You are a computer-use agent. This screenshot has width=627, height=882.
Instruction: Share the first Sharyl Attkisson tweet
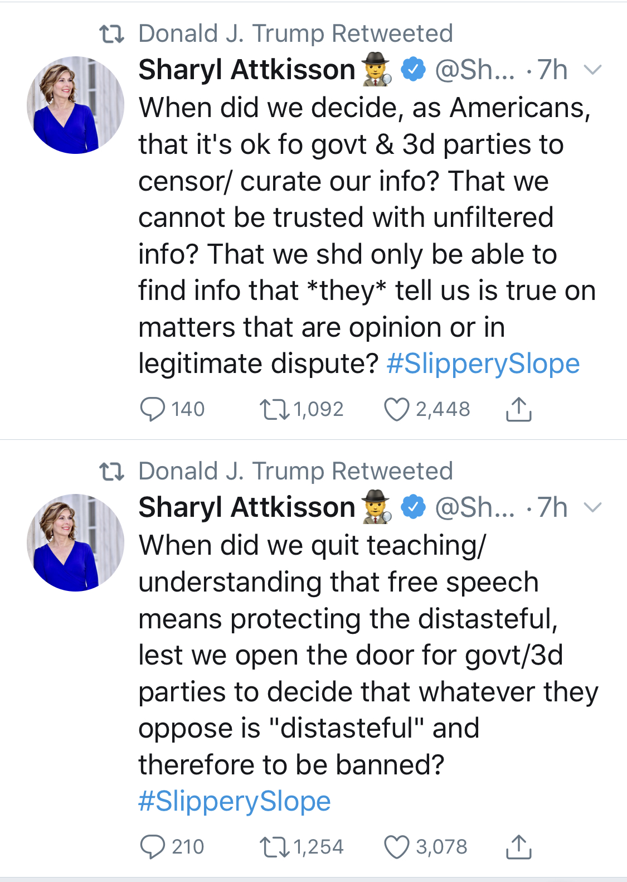[518, 409]
